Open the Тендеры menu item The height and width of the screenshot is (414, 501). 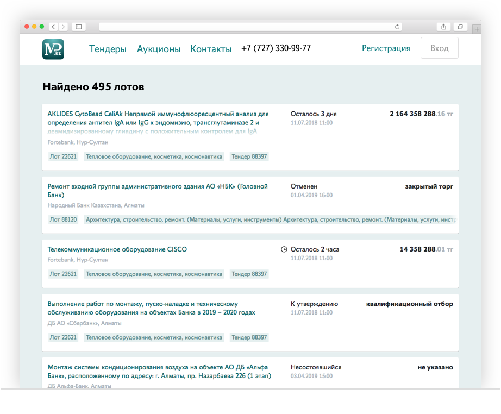(108, 49)
